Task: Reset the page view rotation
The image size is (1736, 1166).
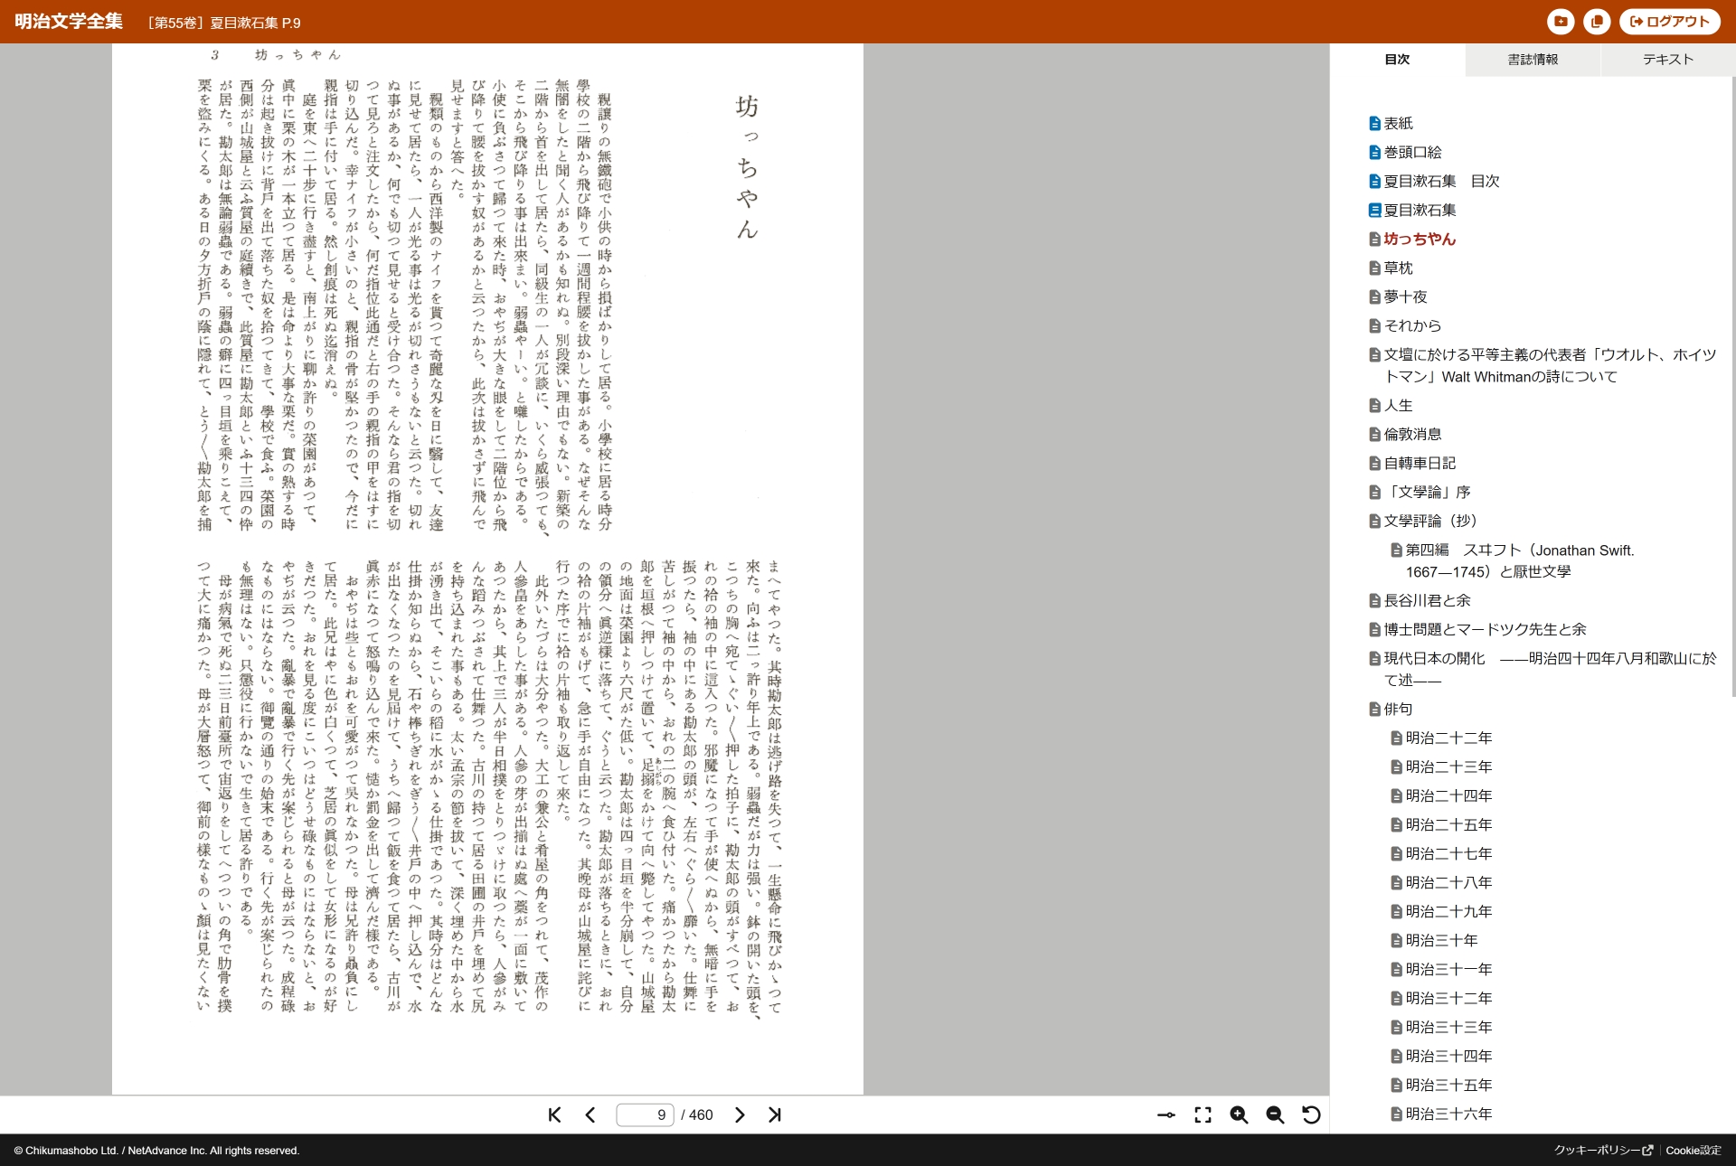Action: pos(1311,1114)
